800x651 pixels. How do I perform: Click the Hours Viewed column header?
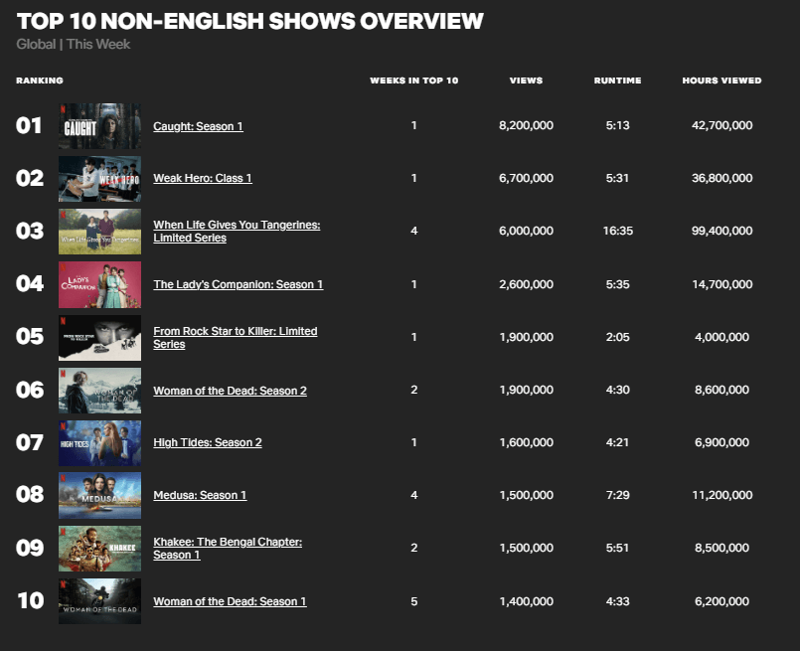coord(721,81)
